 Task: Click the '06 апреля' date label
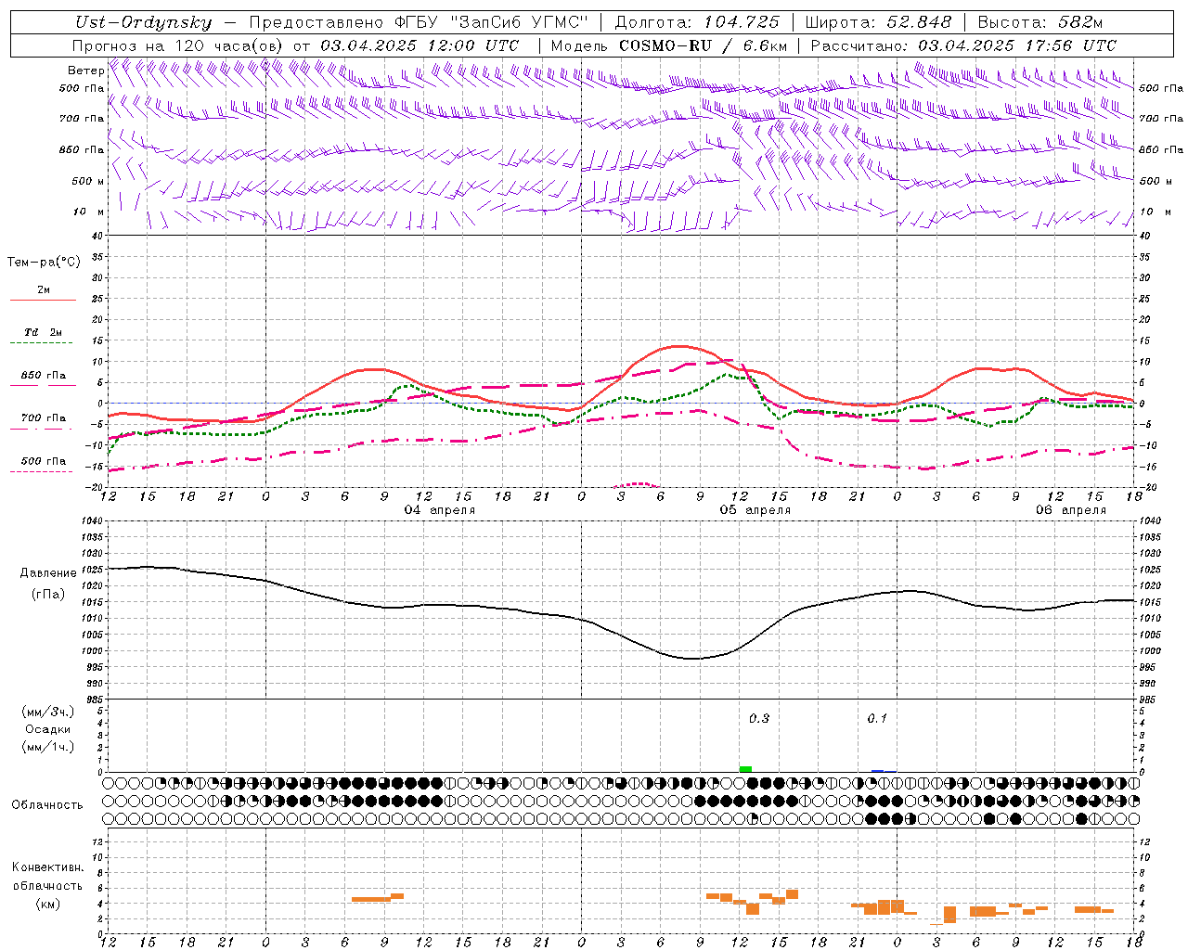pyautogui.click(x=1071, y=510)
